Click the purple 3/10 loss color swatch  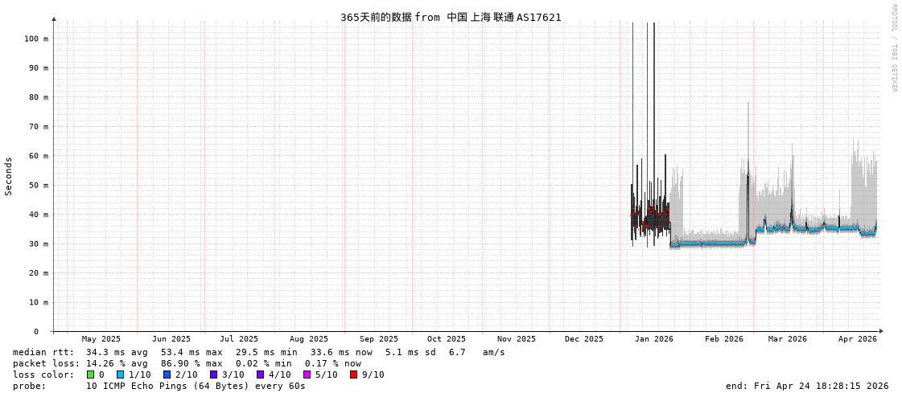(x=213, y=374)
